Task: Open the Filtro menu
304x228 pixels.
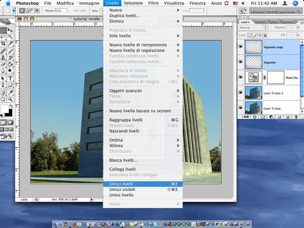Action: (152, 3)
